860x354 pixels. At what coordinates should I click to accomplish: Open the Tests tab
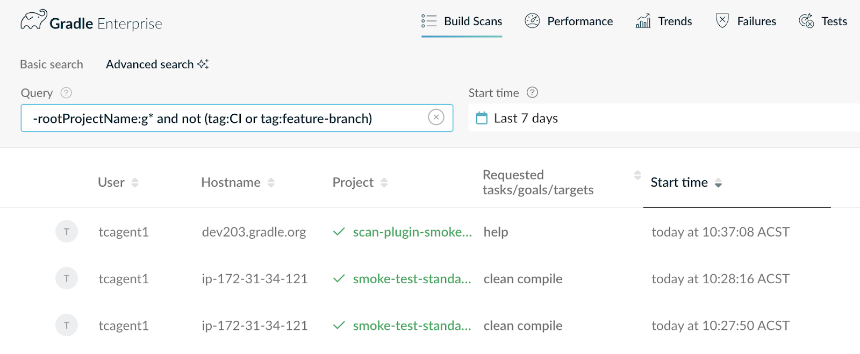[x=823, y=21]
